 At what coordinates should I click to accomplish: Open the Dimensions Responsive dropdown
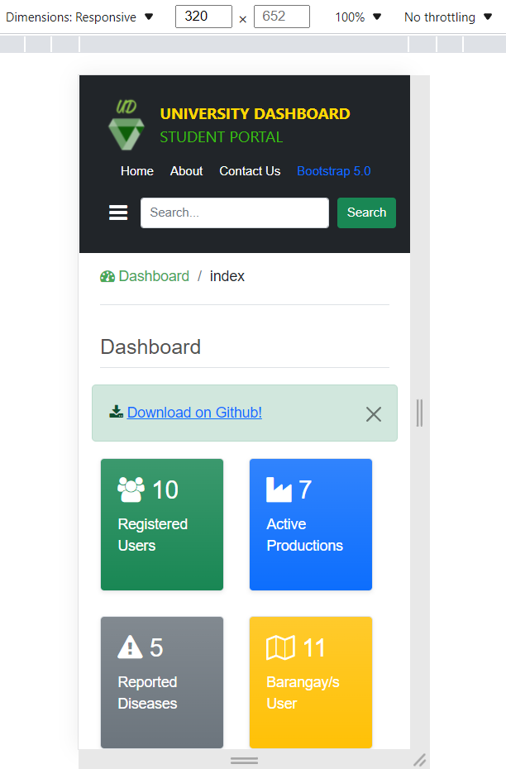pyautogui.click(x=79, y=17)
